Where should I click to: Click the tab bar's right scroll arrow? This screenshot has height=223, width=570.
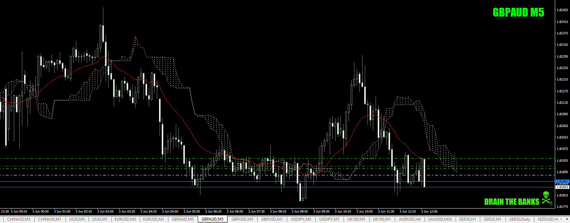pos(567,219)
